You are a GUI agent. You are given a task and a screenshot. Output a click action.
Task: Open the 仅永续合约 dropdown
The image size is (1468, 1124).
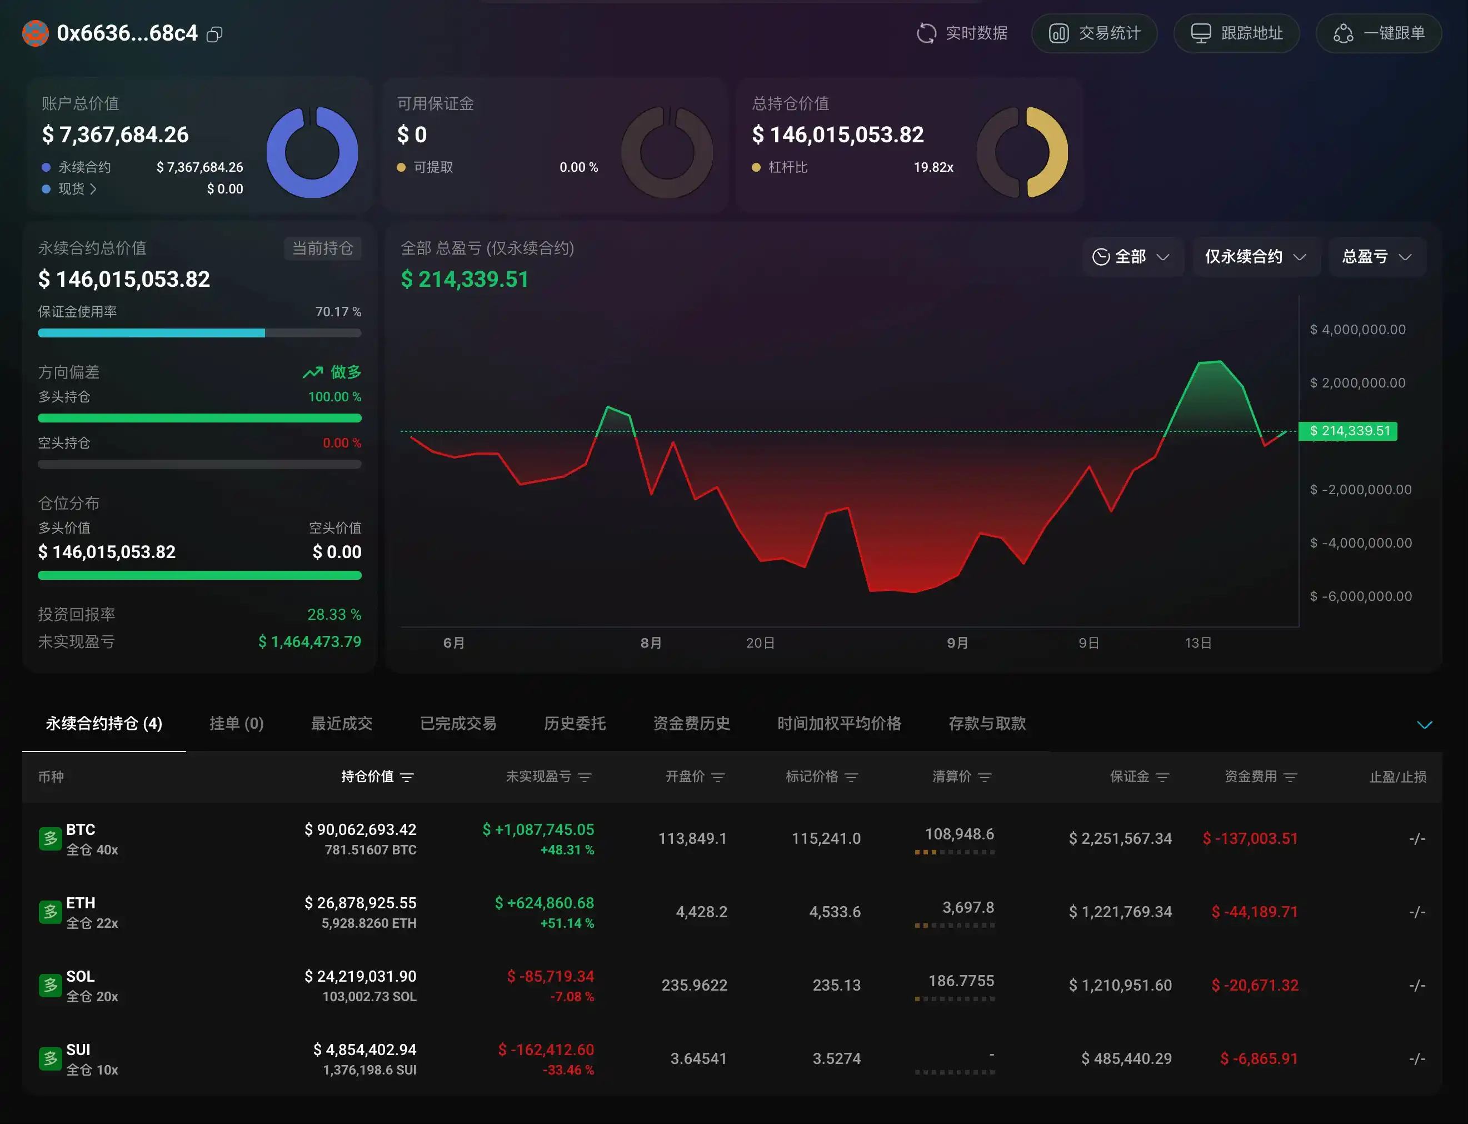point(1255,257)
